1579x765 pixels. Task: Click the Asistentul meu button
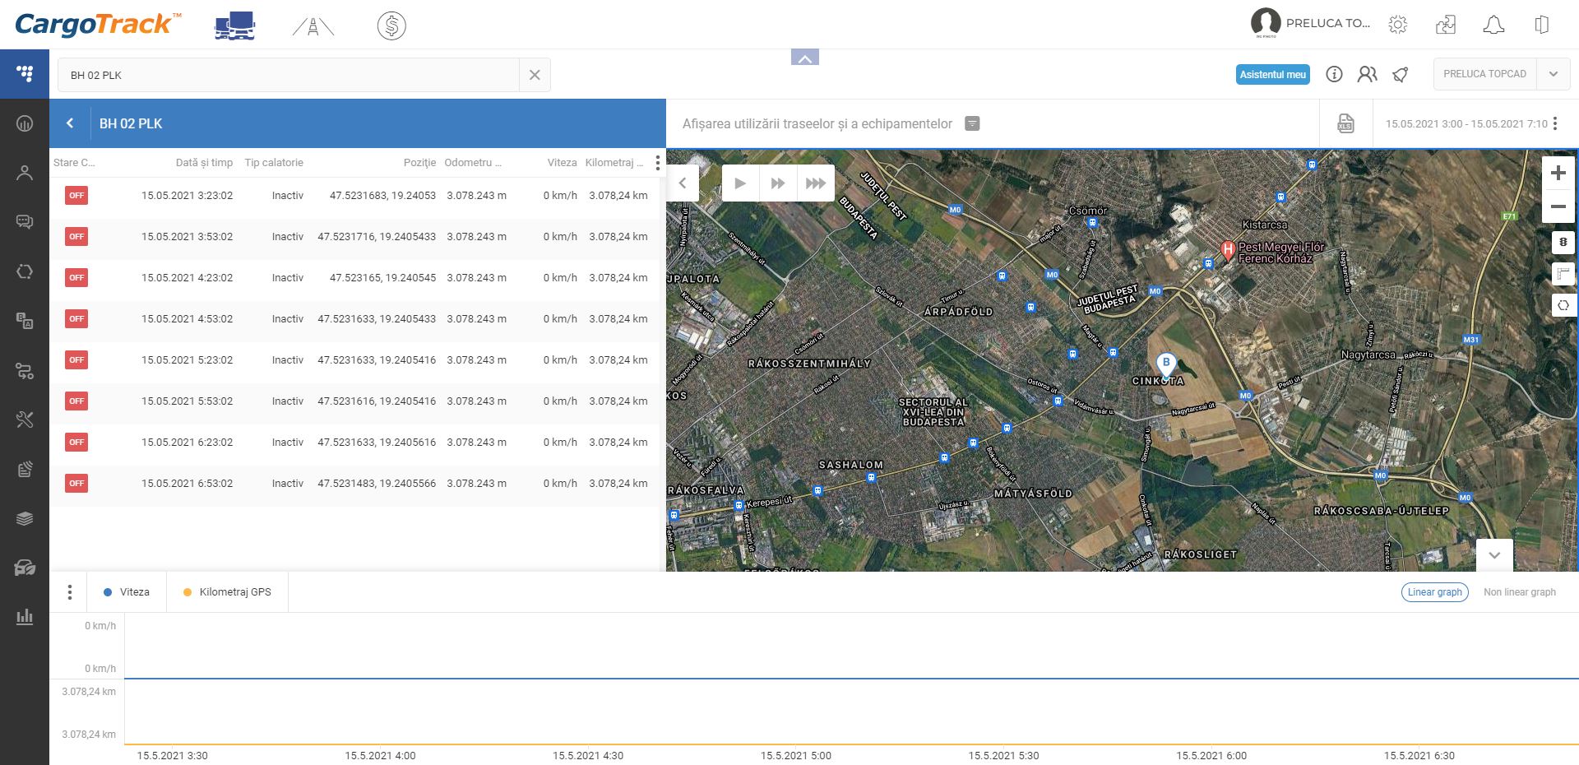(1272, 75)
